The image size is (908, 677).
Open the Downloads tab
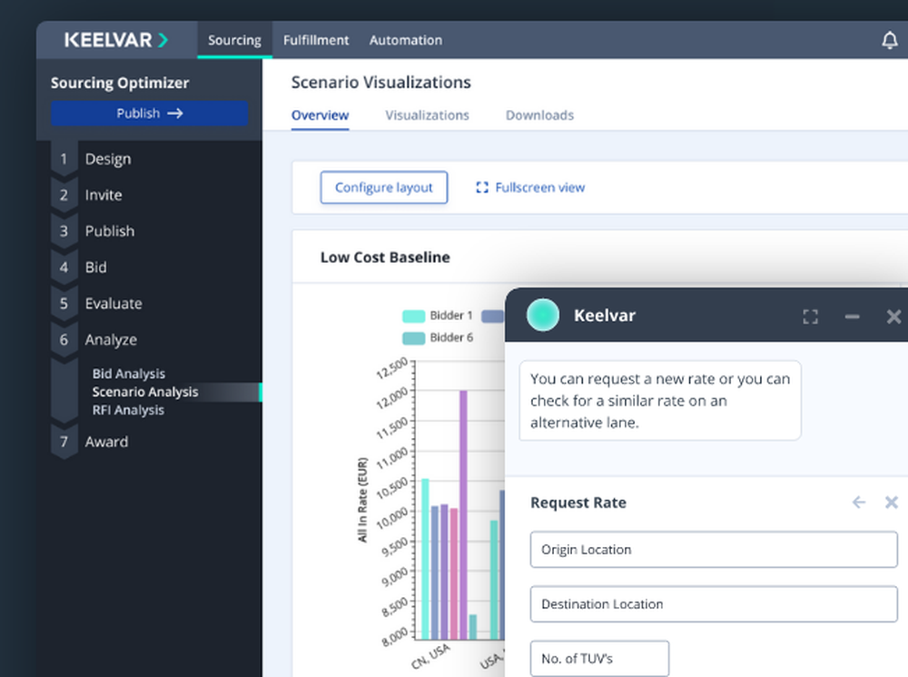[539, 115]
